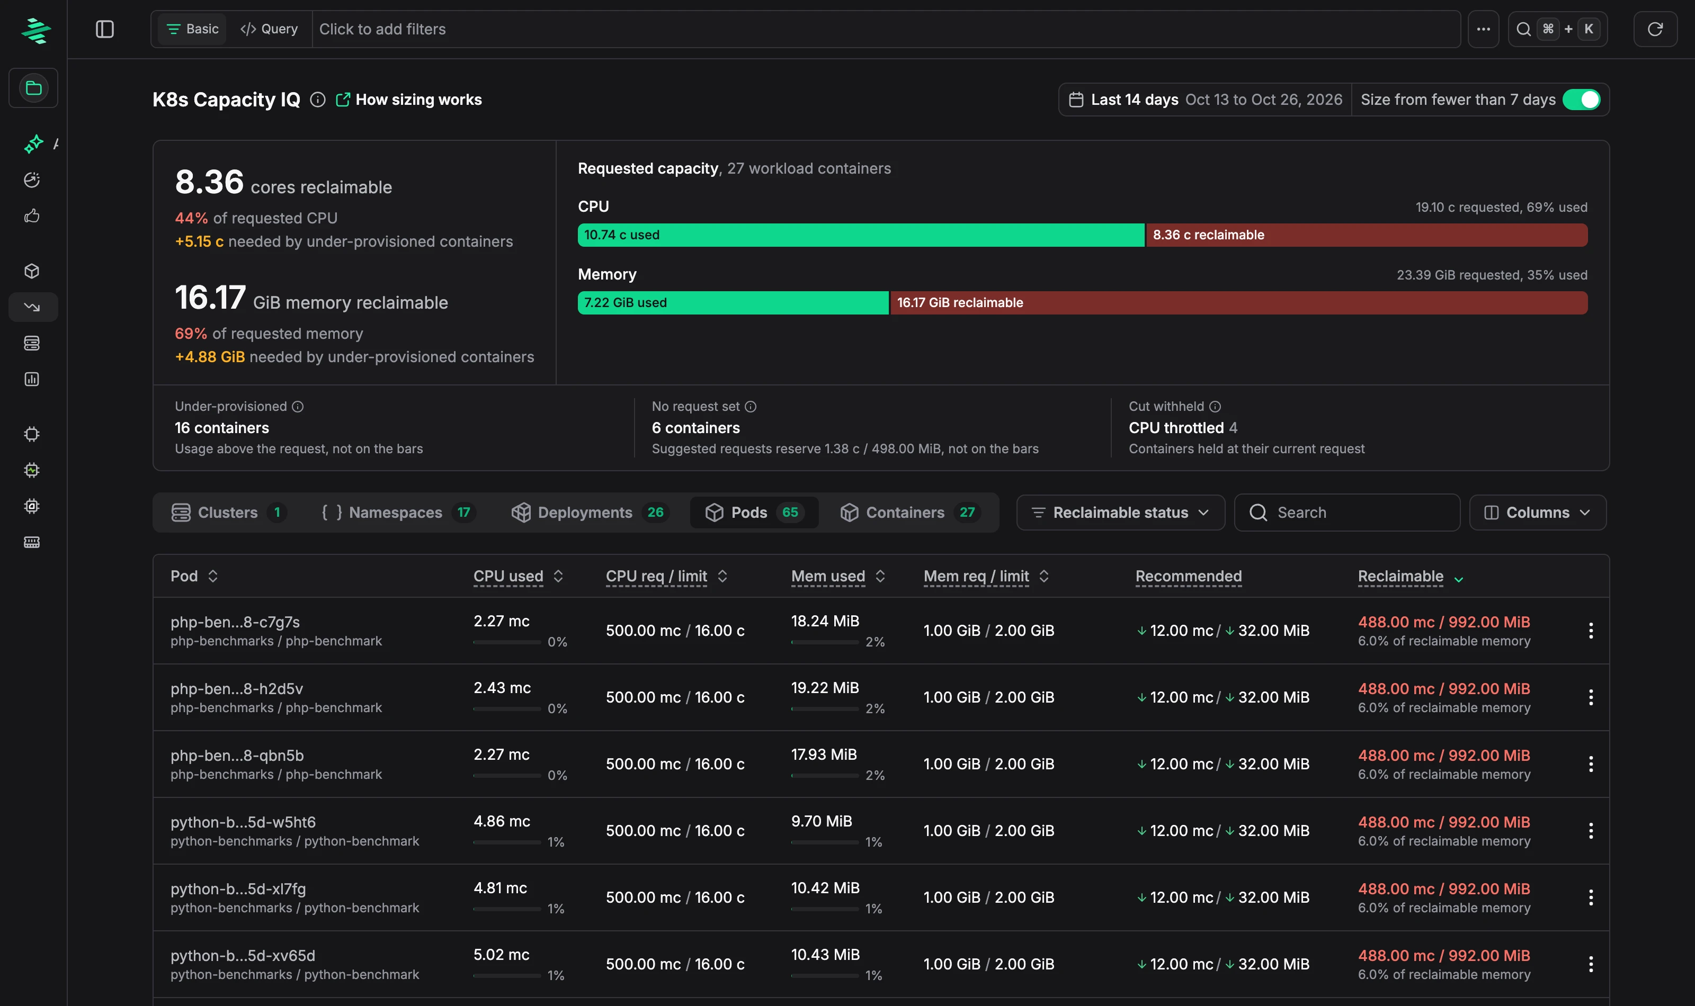Click the refresh icon at top right
Image resolution: width=1695 pixels, height=1006 pixels.
point(1655,29)
